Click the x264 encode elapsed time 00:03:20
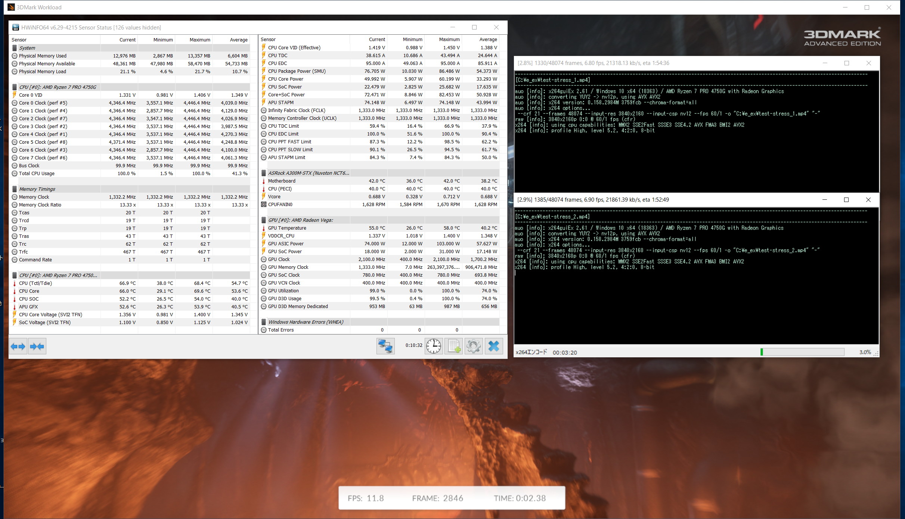Screen dimensions: 905x519 pos(565,352)
